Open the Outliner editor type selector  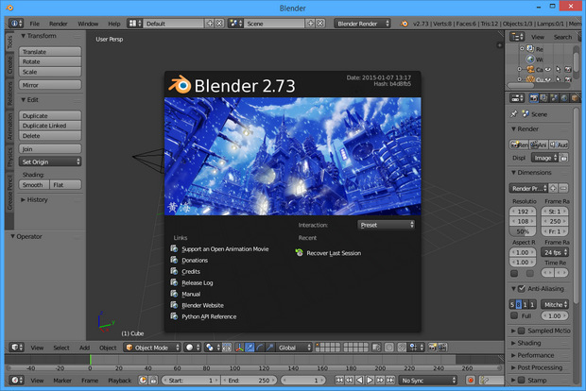tap(517, 37)
